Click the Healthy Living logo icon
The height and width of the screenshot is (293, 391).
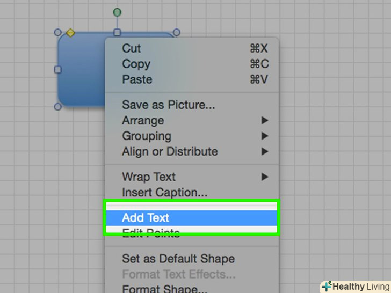click(327, 287)
